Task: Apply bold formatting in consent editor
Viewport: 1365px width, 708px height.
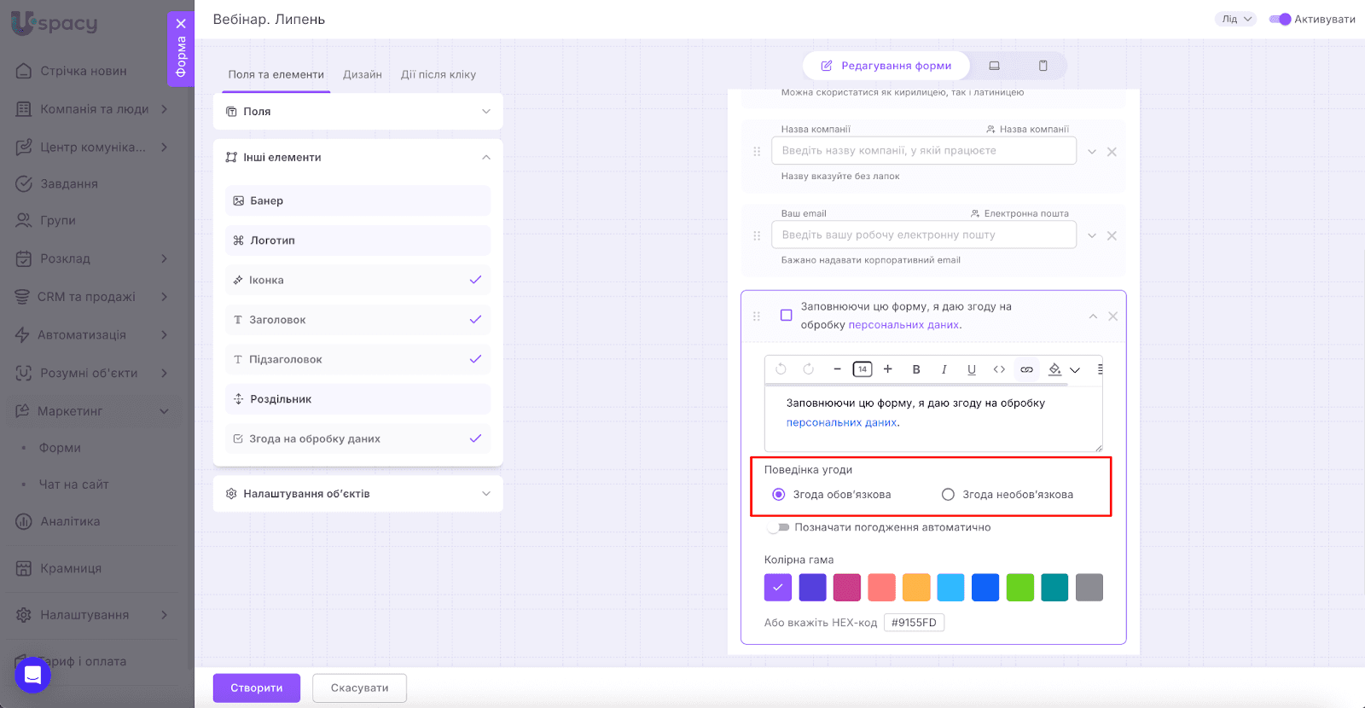Action: [916, 369]
